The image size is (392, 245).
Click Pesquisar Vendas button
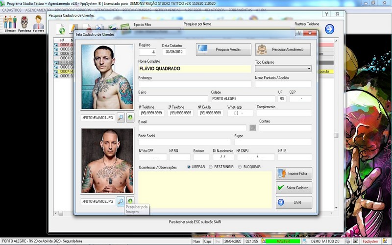pos(223,49)
